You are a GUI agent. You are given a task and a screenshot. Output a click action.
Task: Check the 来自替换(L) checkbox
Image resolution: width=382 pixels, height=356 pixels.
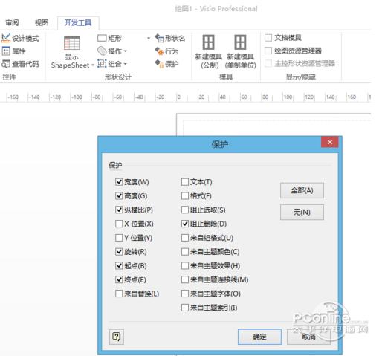pos(119,294)
